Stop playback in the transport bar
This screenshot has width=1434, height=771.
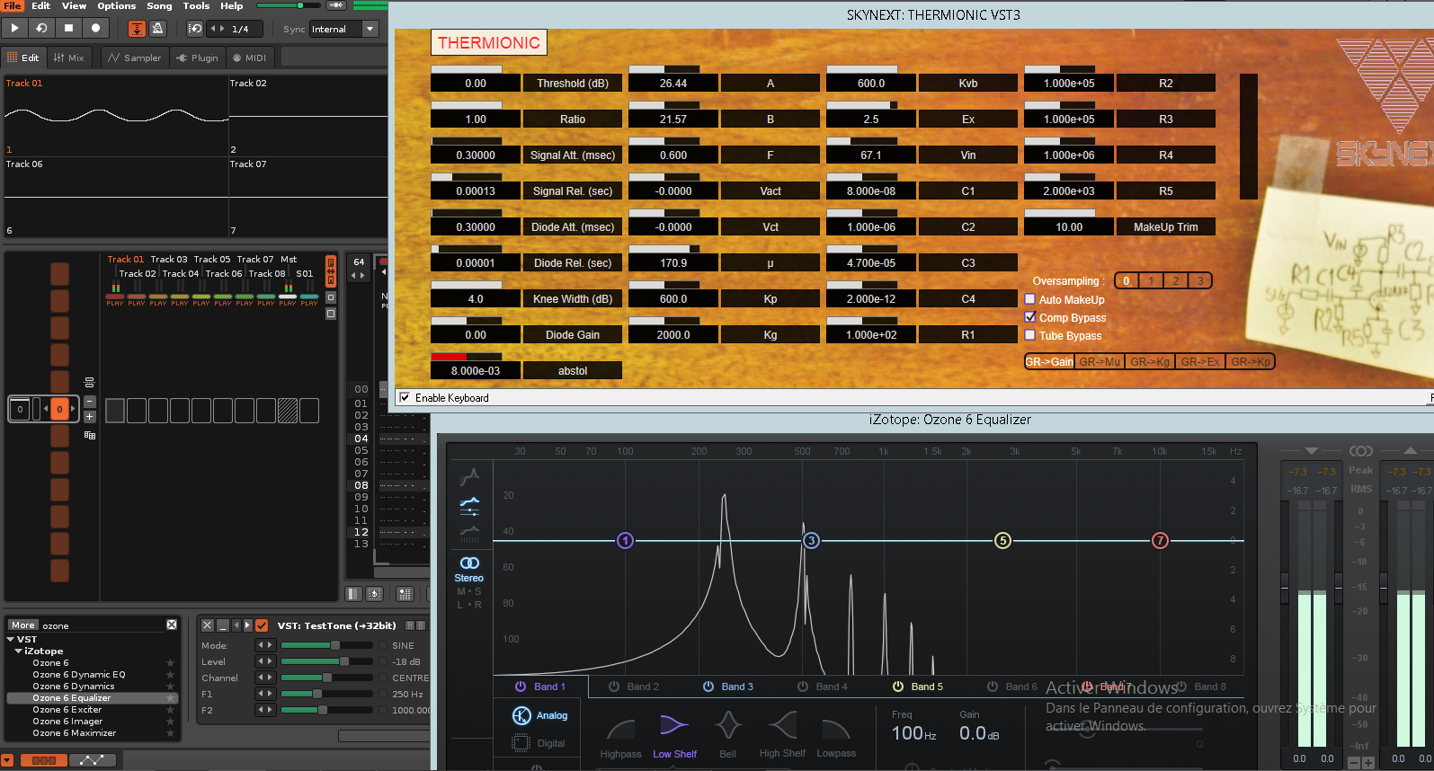coord(68,29)
